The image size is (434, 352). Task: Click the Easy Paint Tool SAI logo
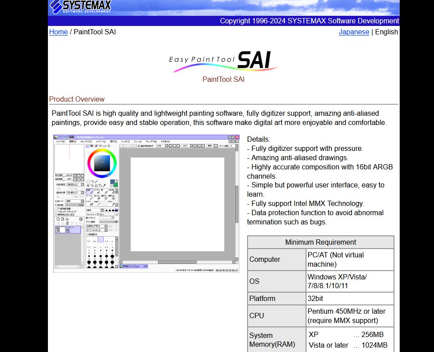223,61
